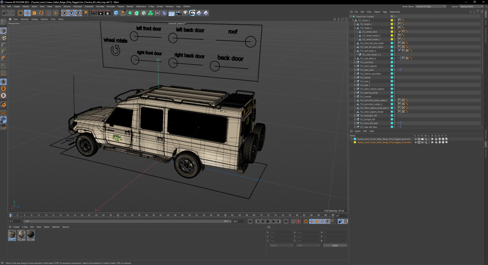Switch to Polygons mode in the left palette

[x=3, y=59]
